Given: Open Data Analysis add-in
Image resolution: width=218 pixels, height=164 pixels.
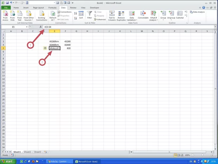Looking at the screenshot, I should 197,12.
